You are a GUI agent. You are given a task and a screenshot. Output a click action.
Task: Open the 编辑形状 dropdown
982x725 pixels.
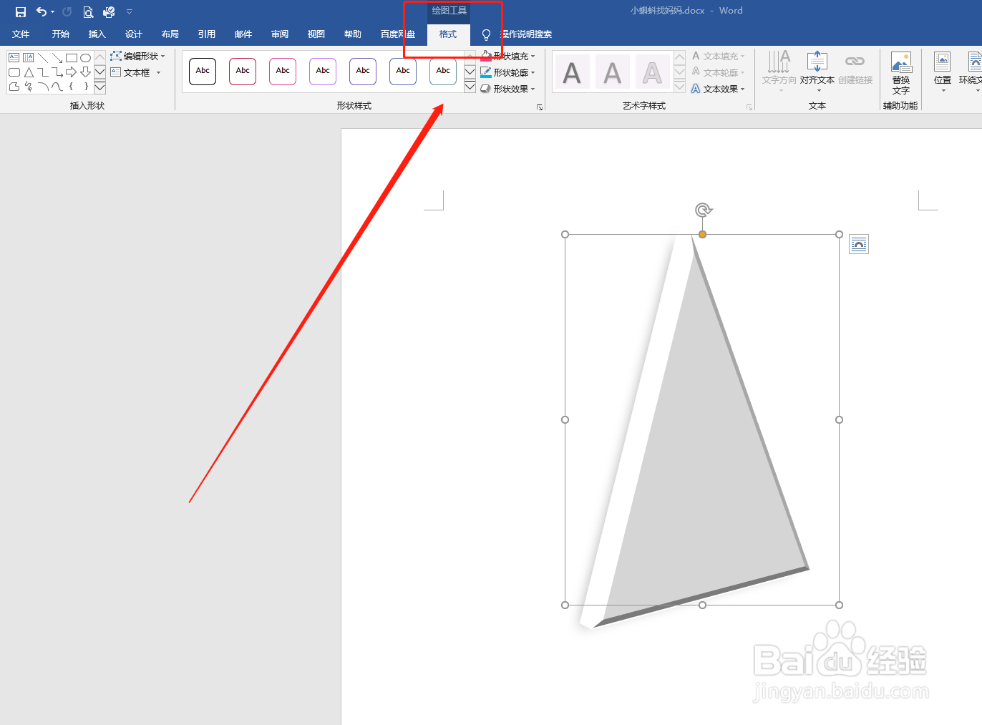[137, 56]
